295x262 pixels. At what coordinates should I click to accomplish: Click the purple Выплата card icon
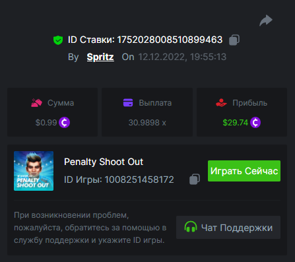point(128,103)
